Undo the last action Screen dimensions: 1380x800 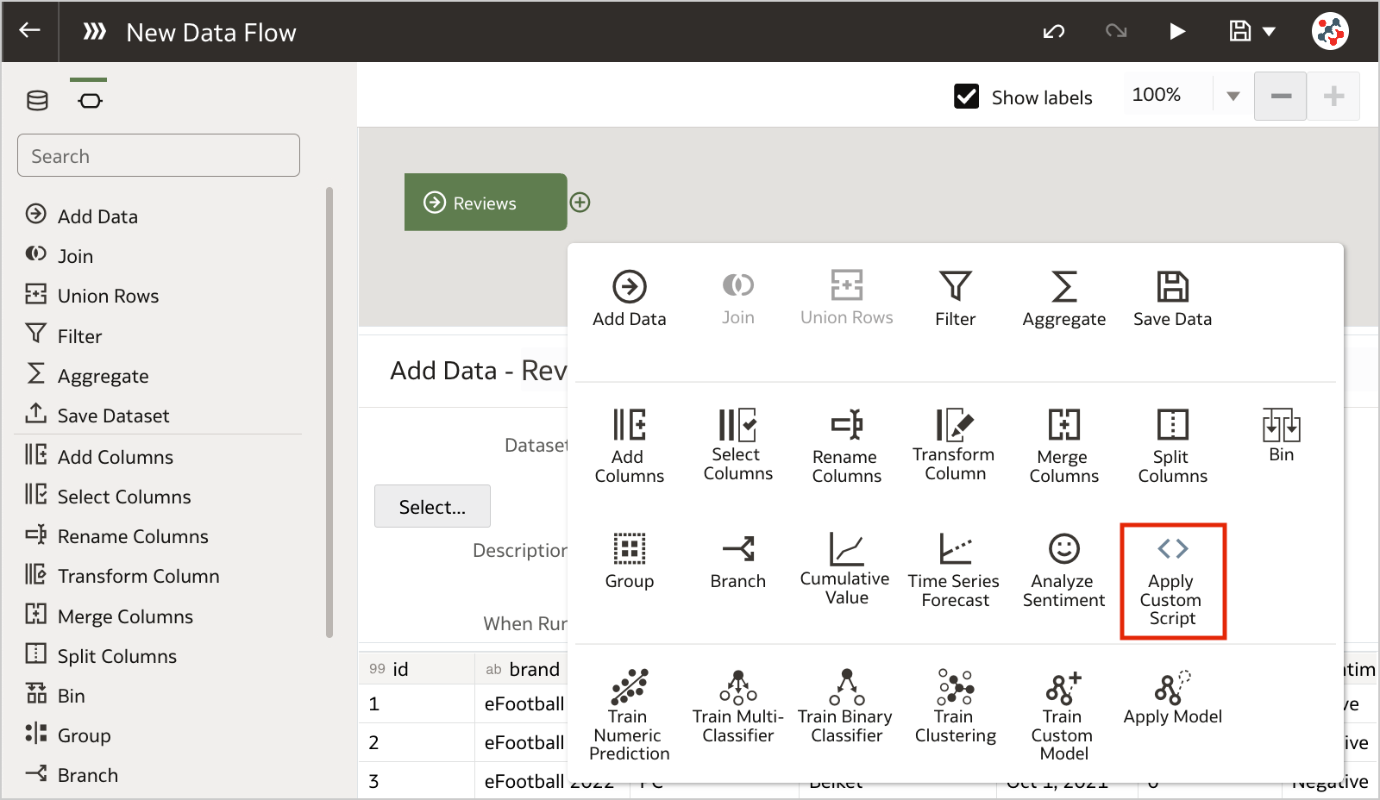pyautogui.click(x=1053, y=32)
